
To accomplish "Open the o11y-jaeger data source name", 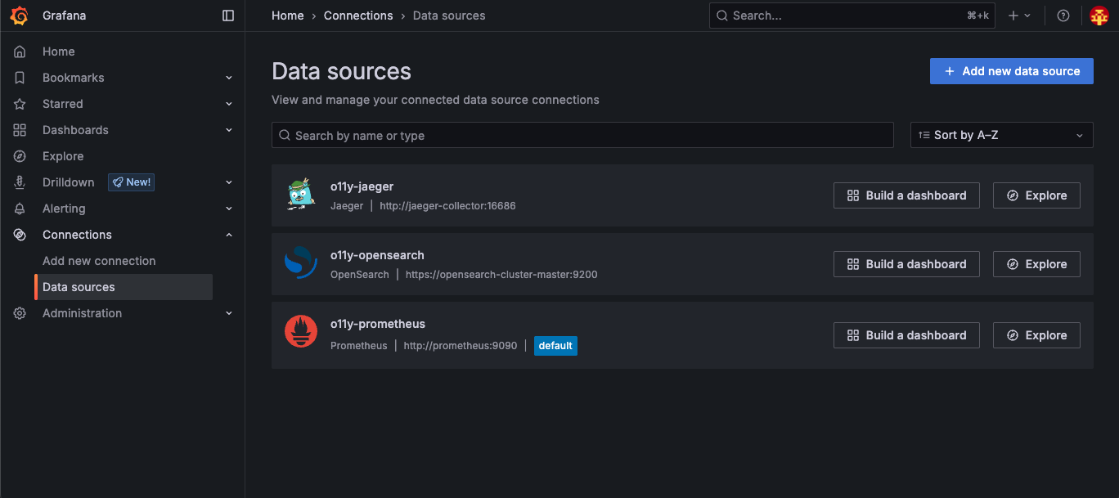I will 362,186.
